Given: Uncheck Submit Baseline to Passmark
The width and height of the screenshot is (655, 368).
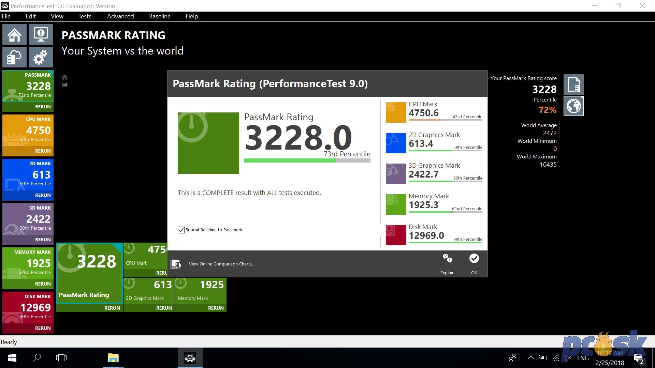Looking at the screenshot, I should (181, 230).
